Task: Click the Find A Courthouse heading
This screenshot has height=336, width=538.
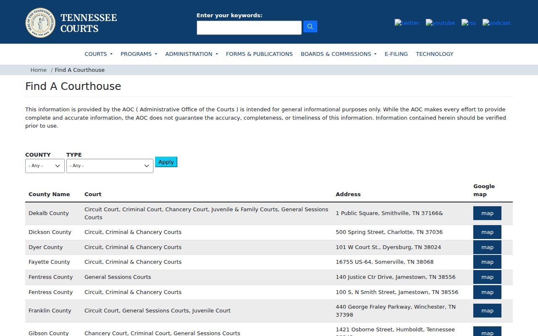Action: (x=73, y=87)
